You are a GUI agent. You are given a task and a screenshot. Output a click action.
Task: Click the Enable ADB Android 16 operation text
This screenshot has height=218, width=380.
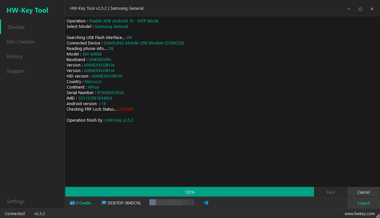pos(124,21)
